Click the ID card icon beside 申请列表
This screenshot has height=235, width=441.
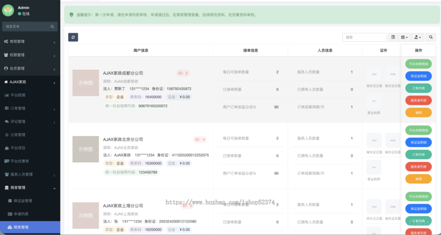10,214
